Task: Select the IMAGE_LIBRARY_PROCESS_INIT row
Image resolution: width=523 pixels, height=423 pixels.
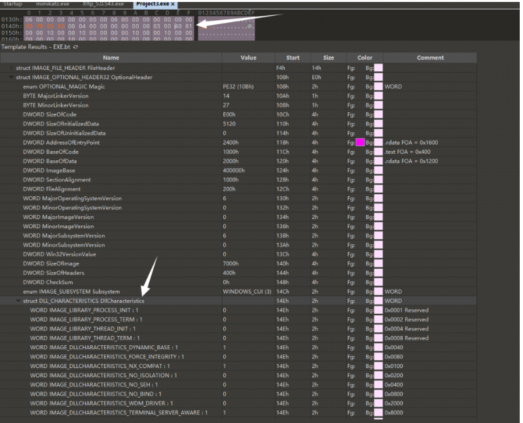Action: (238, 311)
